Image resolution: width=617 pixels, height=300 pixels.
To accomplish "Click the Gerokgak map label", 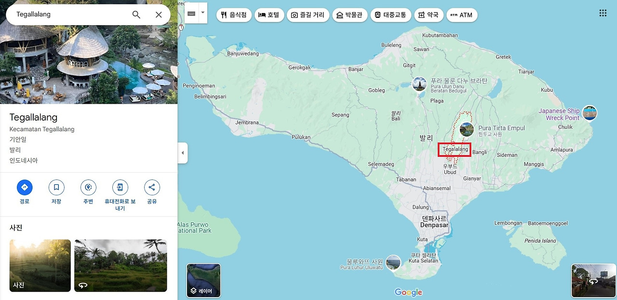I will pos(300,68).
